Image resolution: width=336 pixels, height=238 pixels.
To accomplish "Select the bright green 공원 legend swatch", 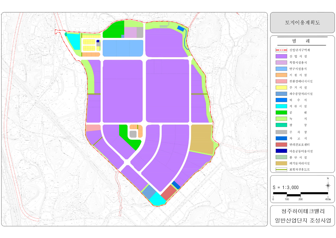I will coord(281,113).
